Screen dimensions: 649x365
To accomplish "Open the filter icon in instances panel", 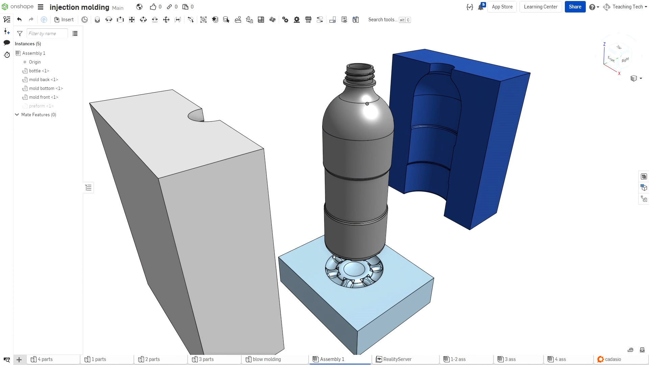I will [20, 33].
